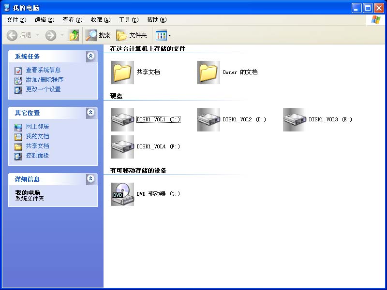
Task: Open the 控制面板 link
Action: 38,156
